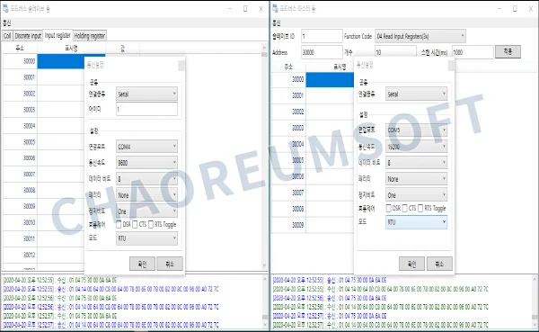The height and width of the screenshot is (332, 539).
Task: Open the 9600 baud rate dropdown
Action: click(x=146, y=163)
